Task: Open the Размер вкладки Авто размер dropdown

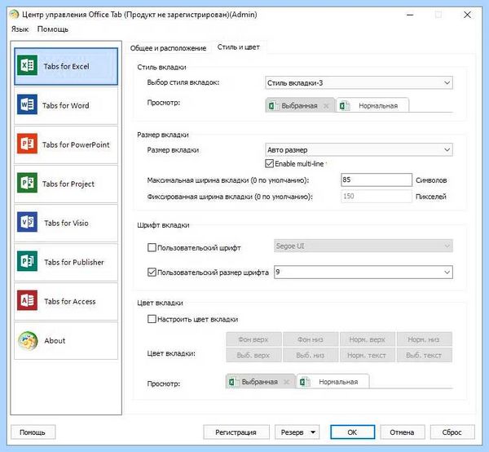Action: 359,150
